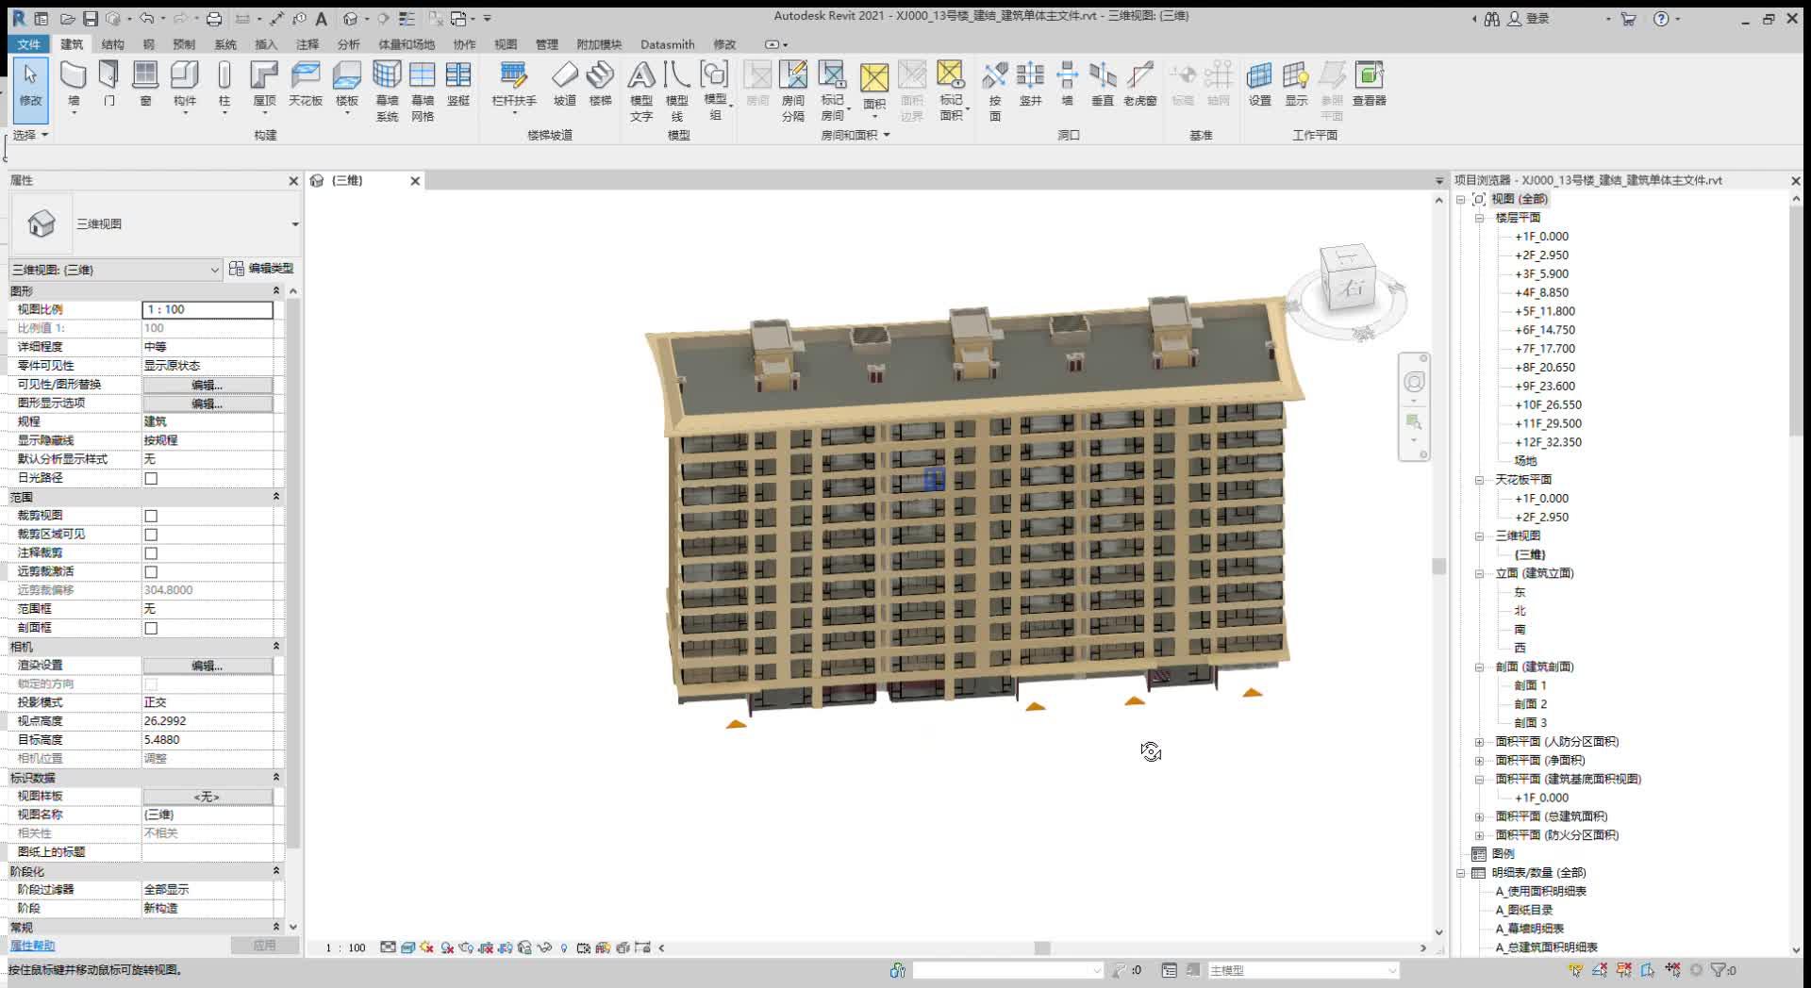Toggle the 剖面框 checkbox
The width and height of the screenshot is (1811, 988).
click(x=151, y=628)
